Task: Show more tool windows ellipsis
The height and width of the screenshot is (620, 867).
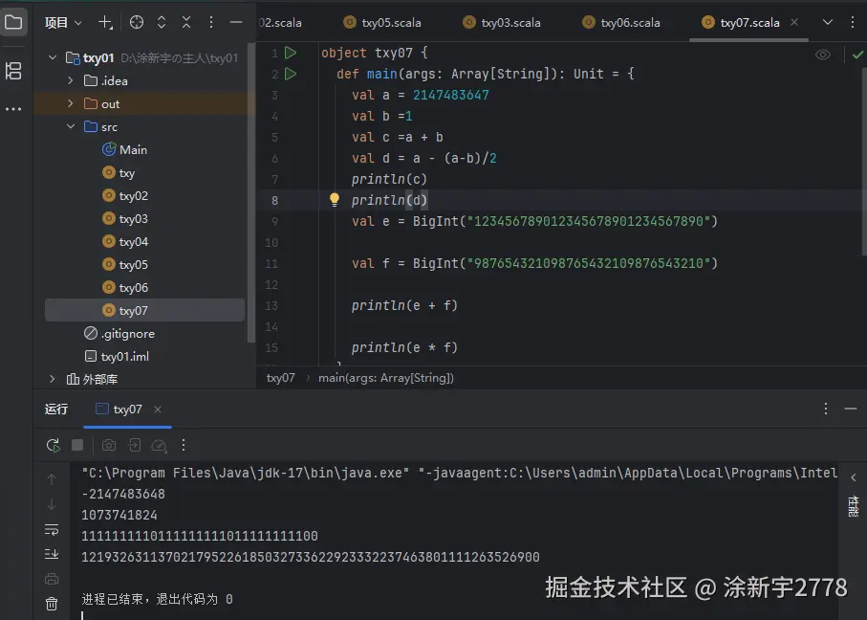Action: (13, 109)
